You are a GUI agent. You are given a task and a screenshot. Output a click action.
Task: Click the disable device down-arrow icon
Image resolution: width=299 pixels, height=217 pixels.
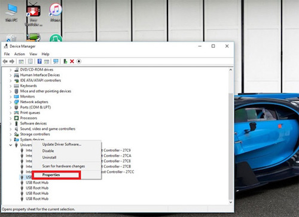coord(79,61)
